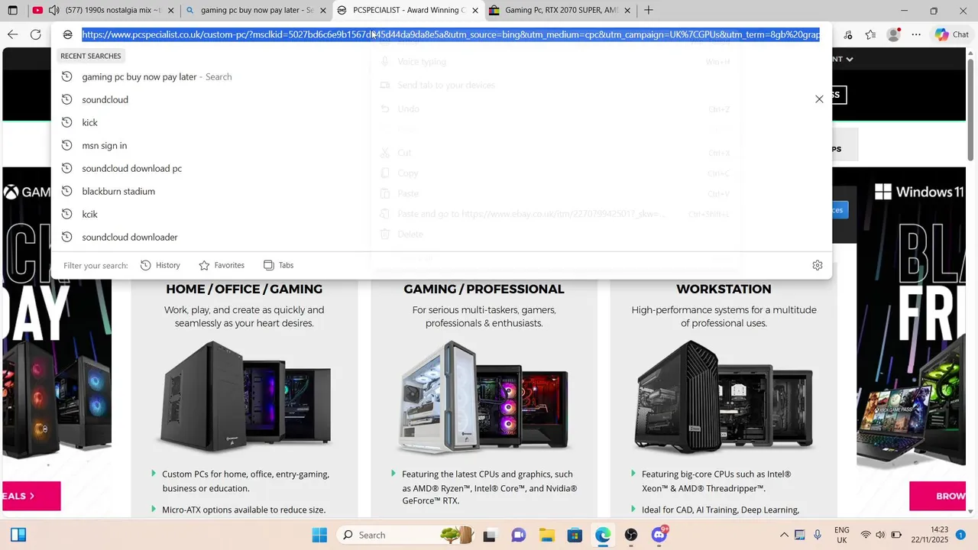Image resolution: width=978 pixels, height=550 pixels.
Task: Filter suggestions by Tabs
Action: pos(278,265)
